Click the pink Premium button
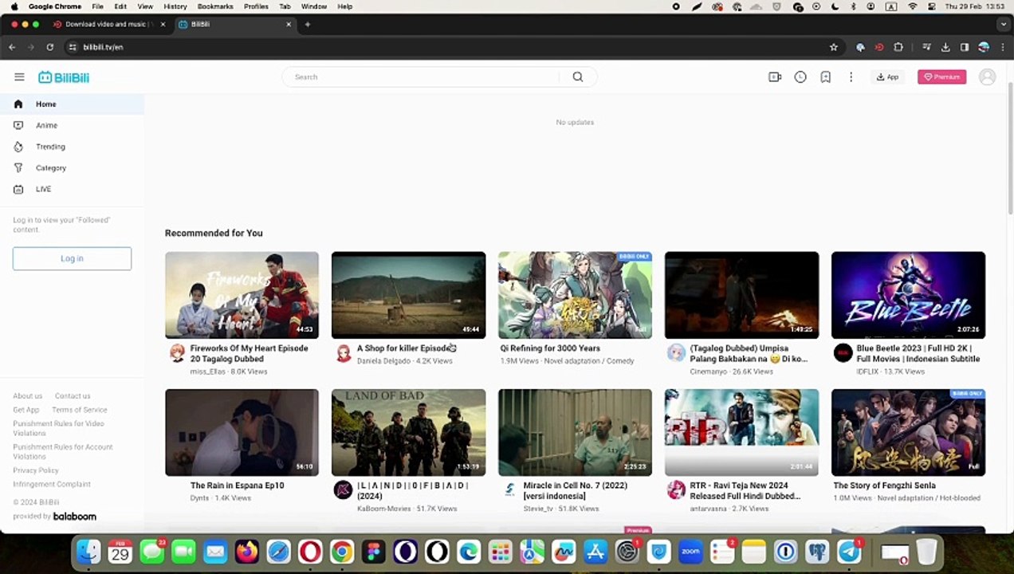 click(941, 77)
